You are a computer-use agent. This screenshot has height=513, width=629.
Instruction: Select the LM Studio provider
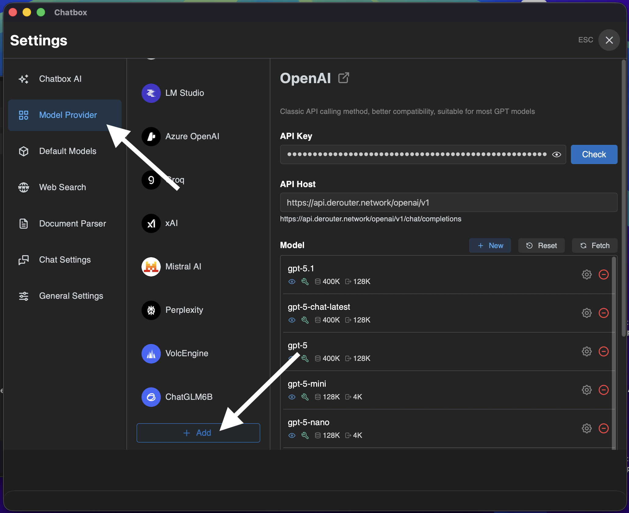[184, 93]
